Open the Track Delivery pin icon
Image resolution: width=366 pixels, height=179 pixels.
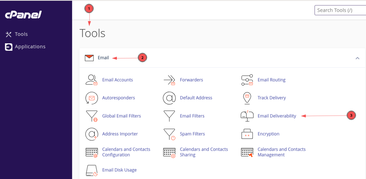[247, 98]
